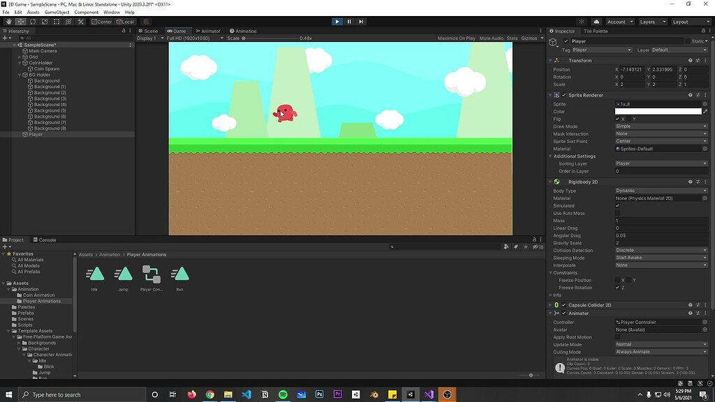Open the Custom Editor Tools icon
This screenshot has width=715, height=402.
point(80,22)
